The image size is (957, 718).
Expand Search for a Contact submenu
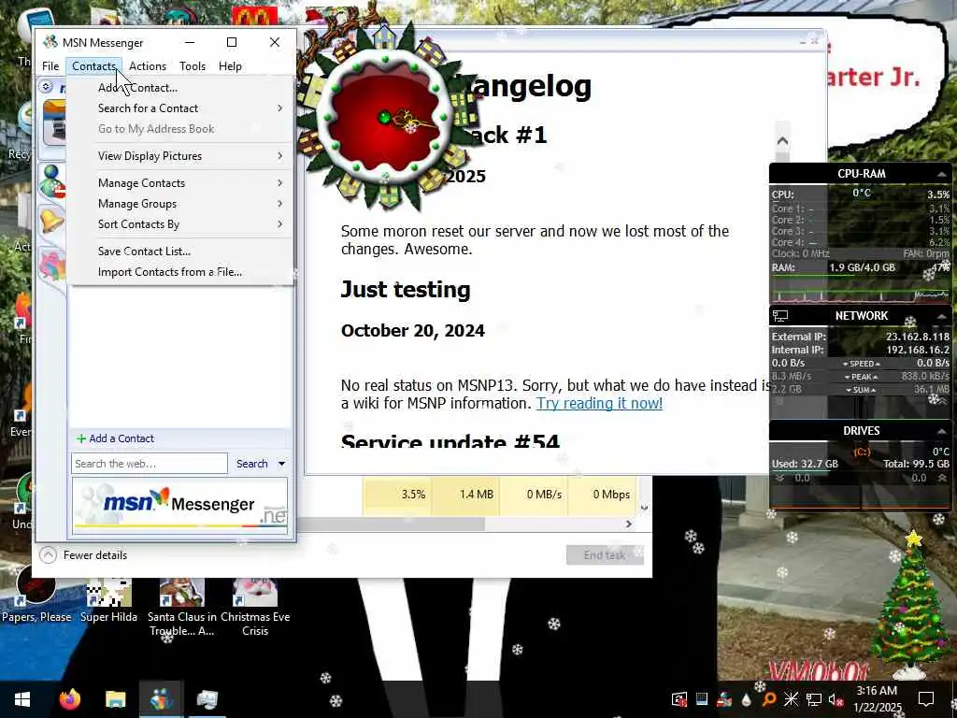[180, 108]
